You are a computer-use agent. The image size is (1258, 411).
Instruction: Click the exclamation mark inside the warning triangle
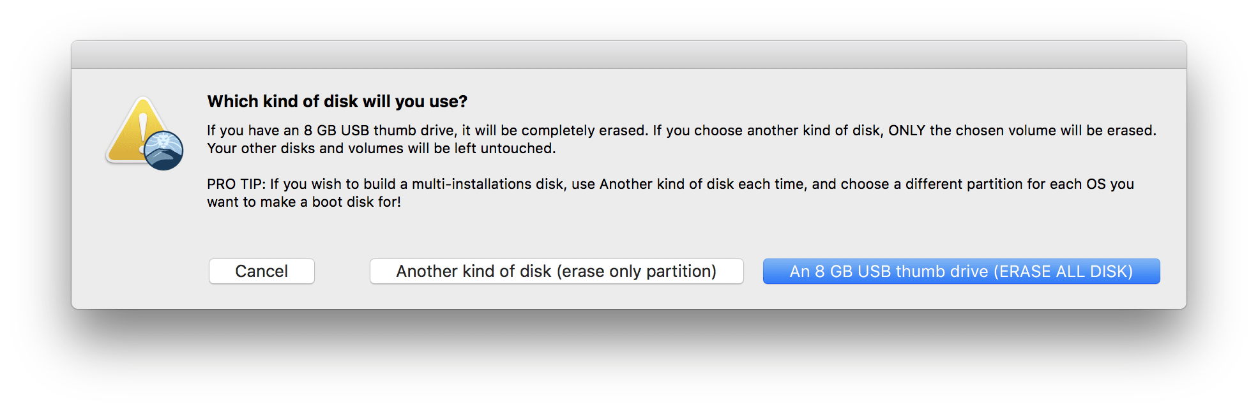pyautogui.click(x=143, y=131)
